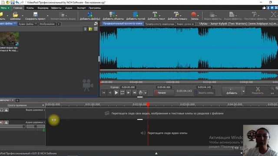Click the save icon in the title bar
Screen dimensions: 278x156
13,2
